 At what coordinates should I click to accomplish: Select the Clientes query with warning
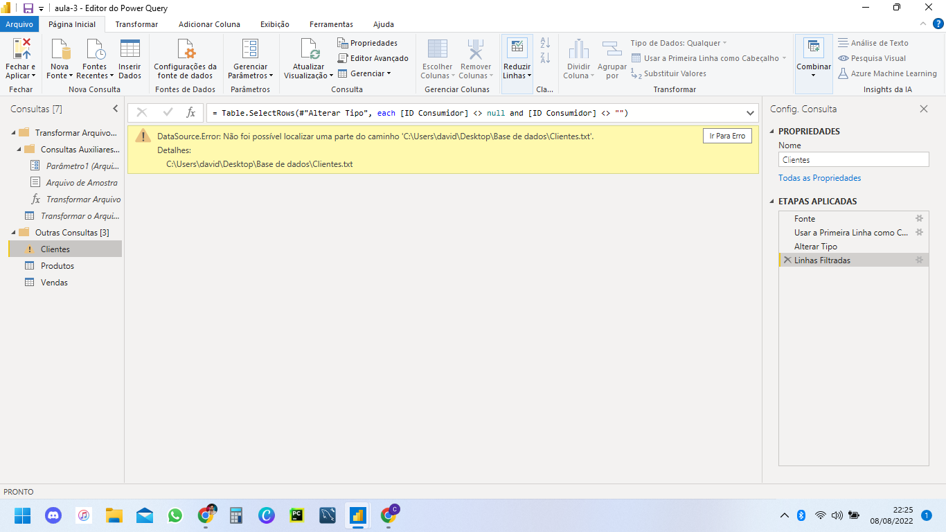coord(64,249)
